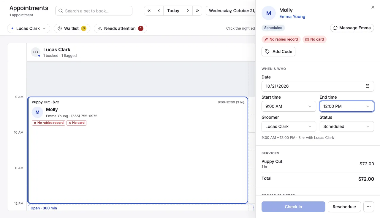
Task: Focus the Search a pet to book field
Action: pos(94,11)
